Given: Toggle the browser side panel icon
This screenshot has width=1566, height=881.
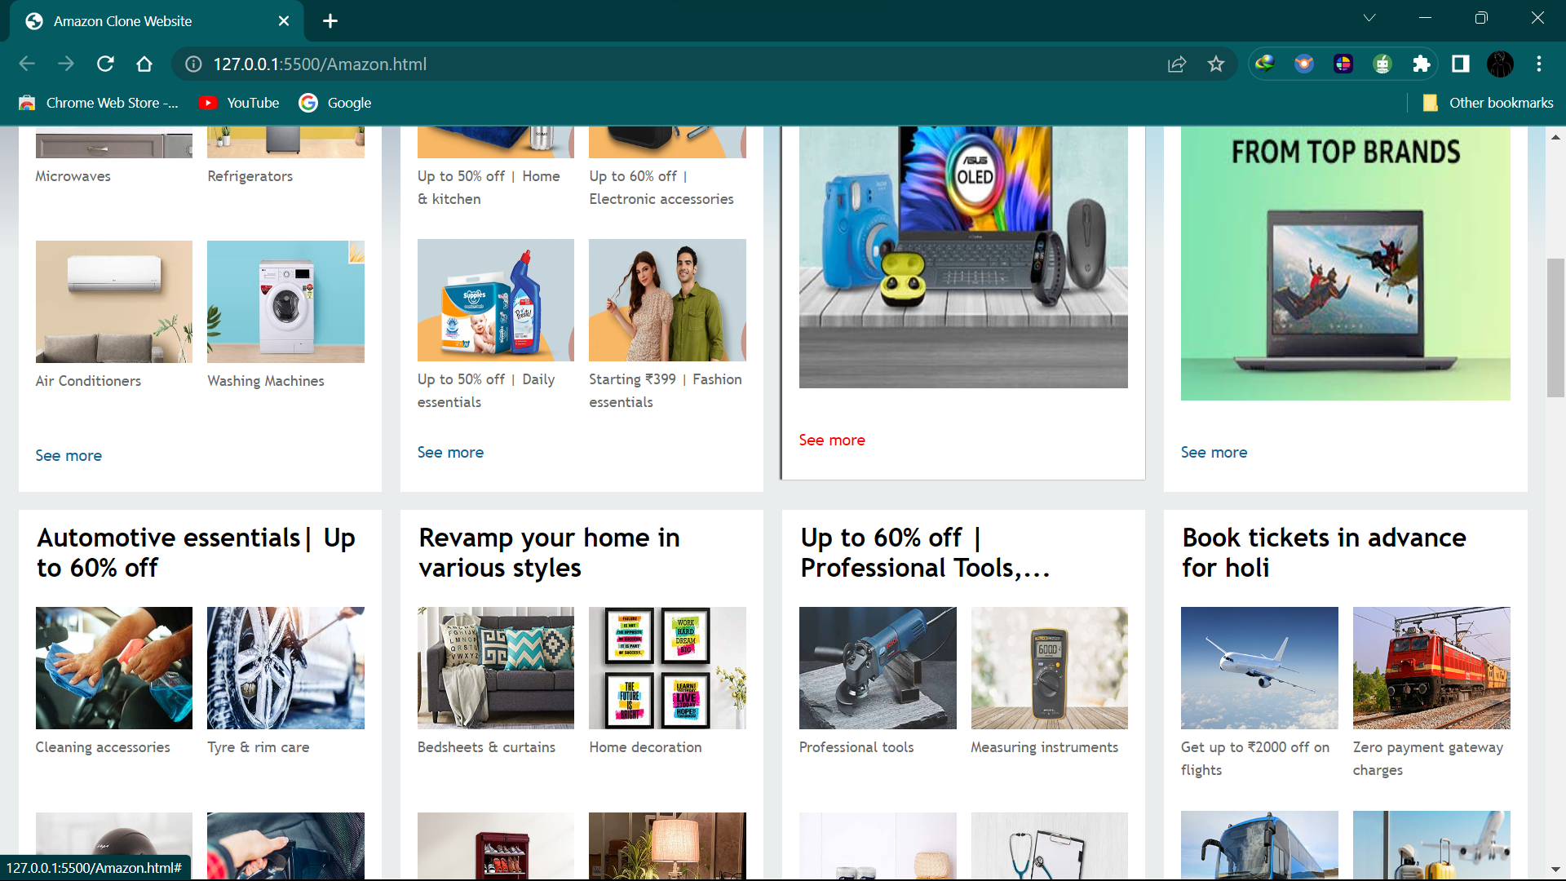Looking at the screenshot, I should point(1461,64).
